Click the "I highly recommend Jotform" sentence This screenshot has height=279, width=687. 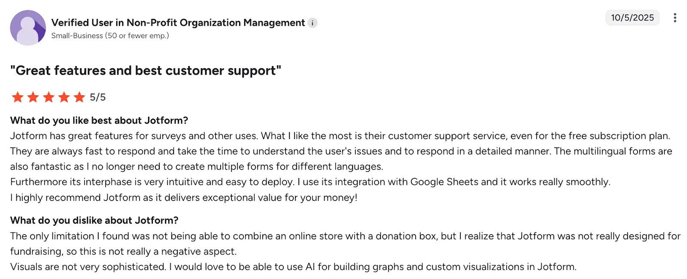click(x=184, y=197)
